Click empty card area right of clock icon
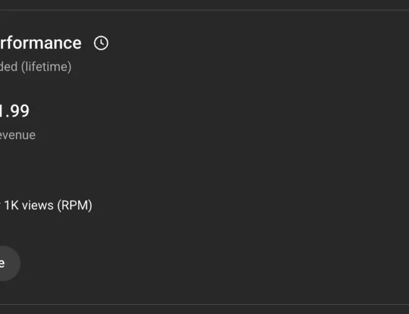 click(x=245, y=43)
